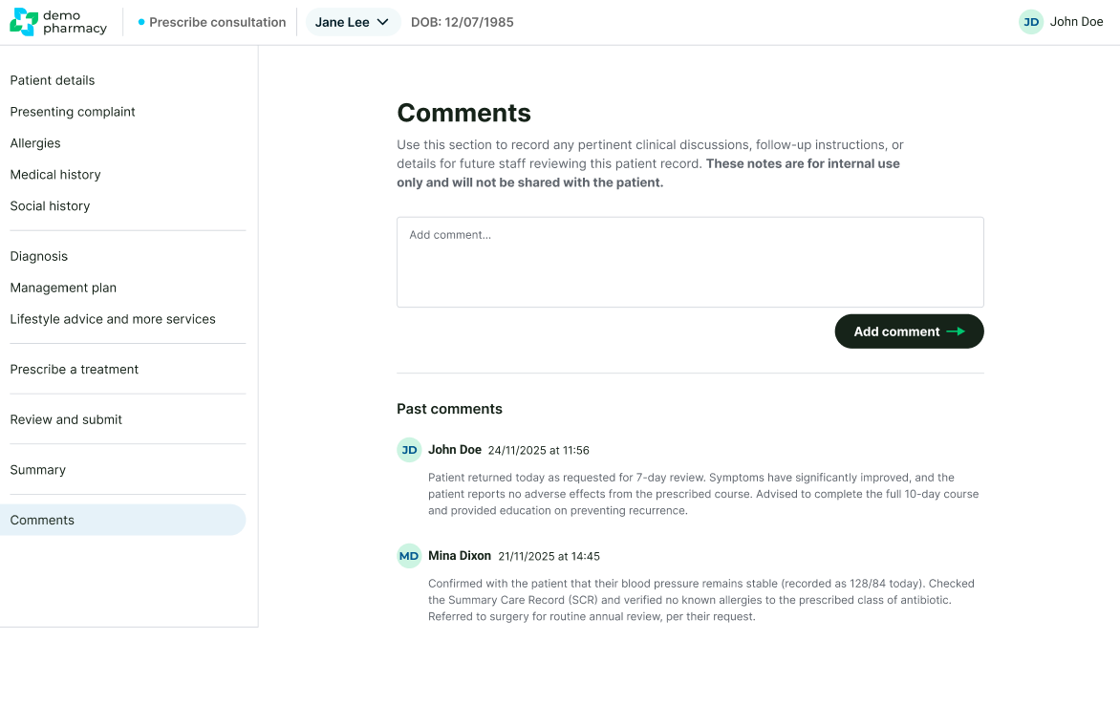Open the Patient details section

pos(53,80)
